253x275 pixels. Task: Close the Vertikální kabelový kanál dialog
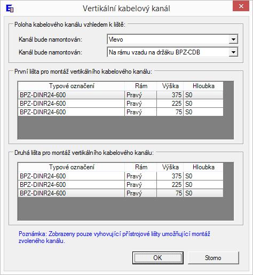point(241,6)
